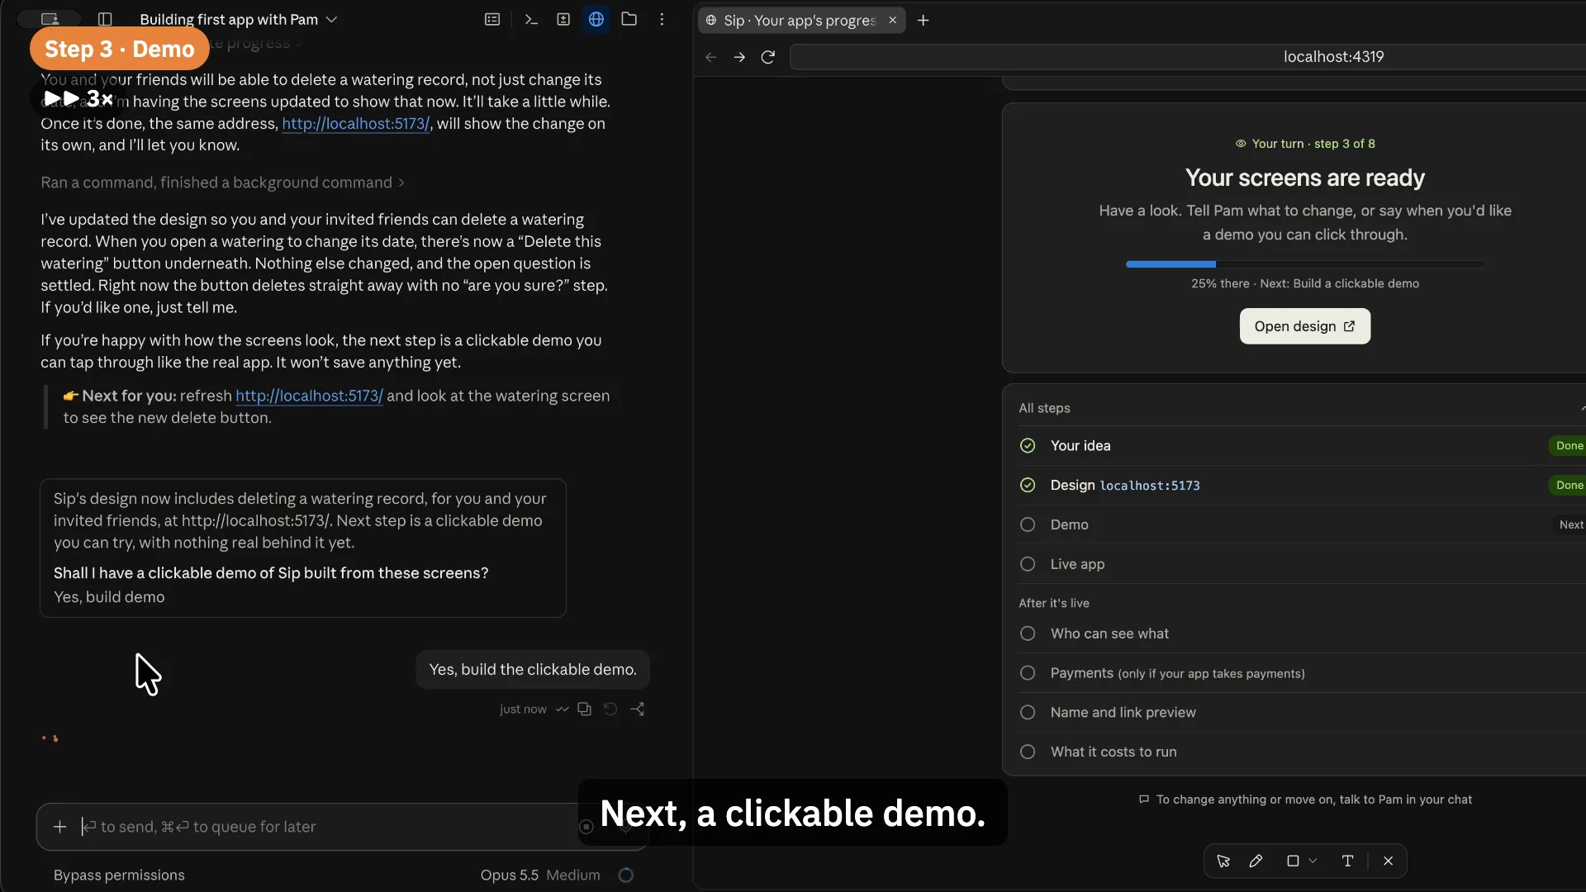Image resolution: width=1586 pixels, height=892 pixels.
Task: Open the three-dot more options menu
Action: [662, 19]
